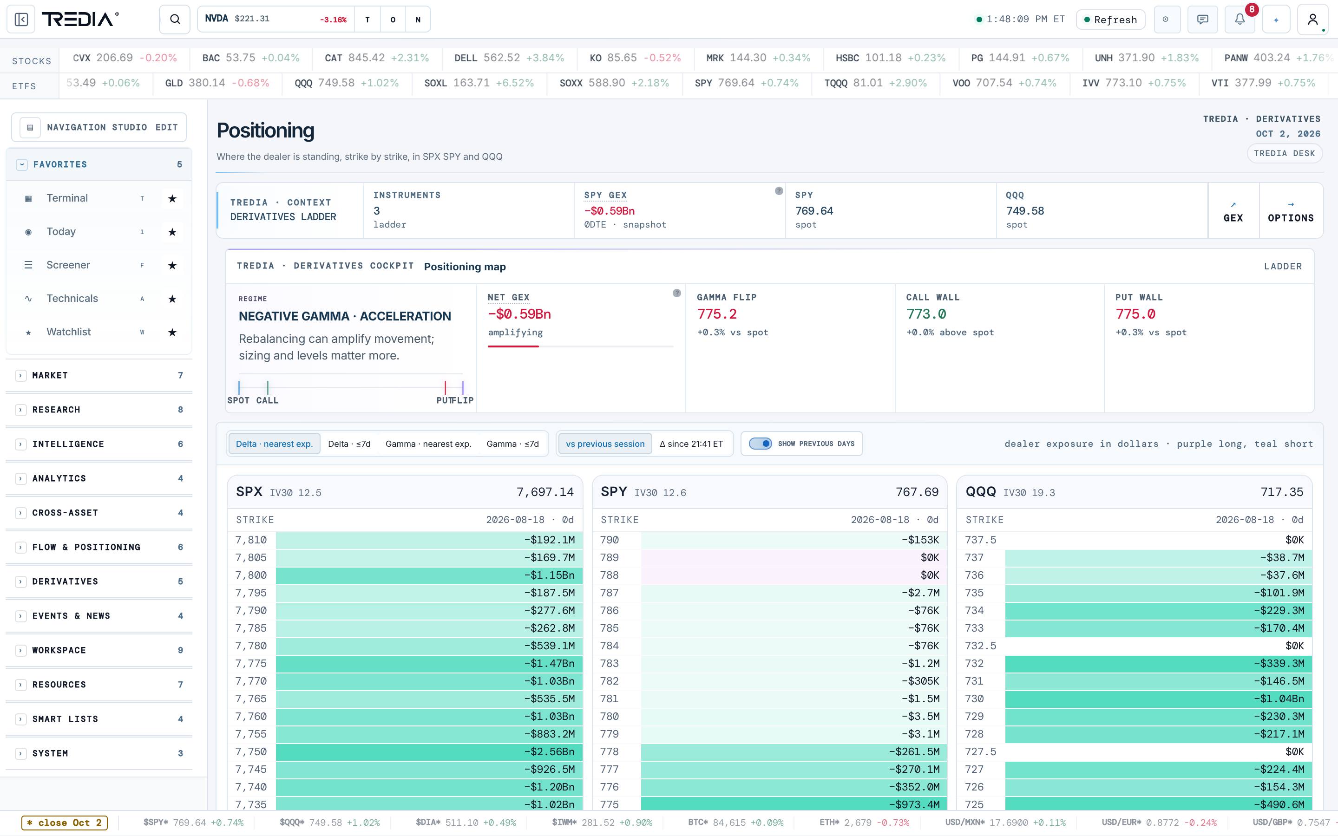
Task: Collapse the sidebar with the panel icon
Action: coord(21,20)
